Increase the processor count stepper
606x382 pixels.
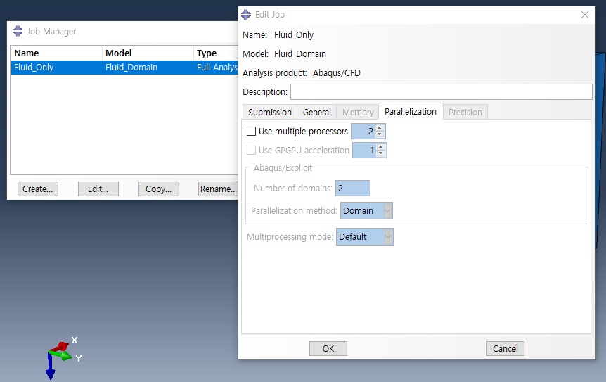[380, 128]
